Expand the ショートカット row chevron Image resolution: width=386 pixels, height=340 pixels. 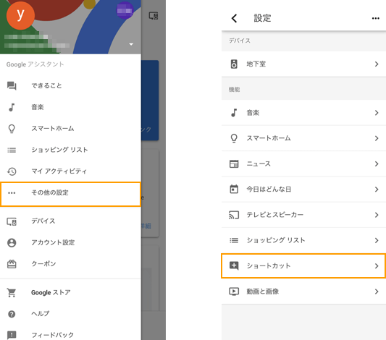(377, 266)
